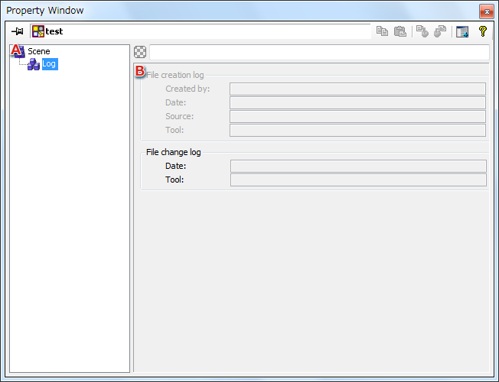This screenshot has width=499, height=382.
Task: Click the pin icon in the toolbar
Action: tap(18, 31)
